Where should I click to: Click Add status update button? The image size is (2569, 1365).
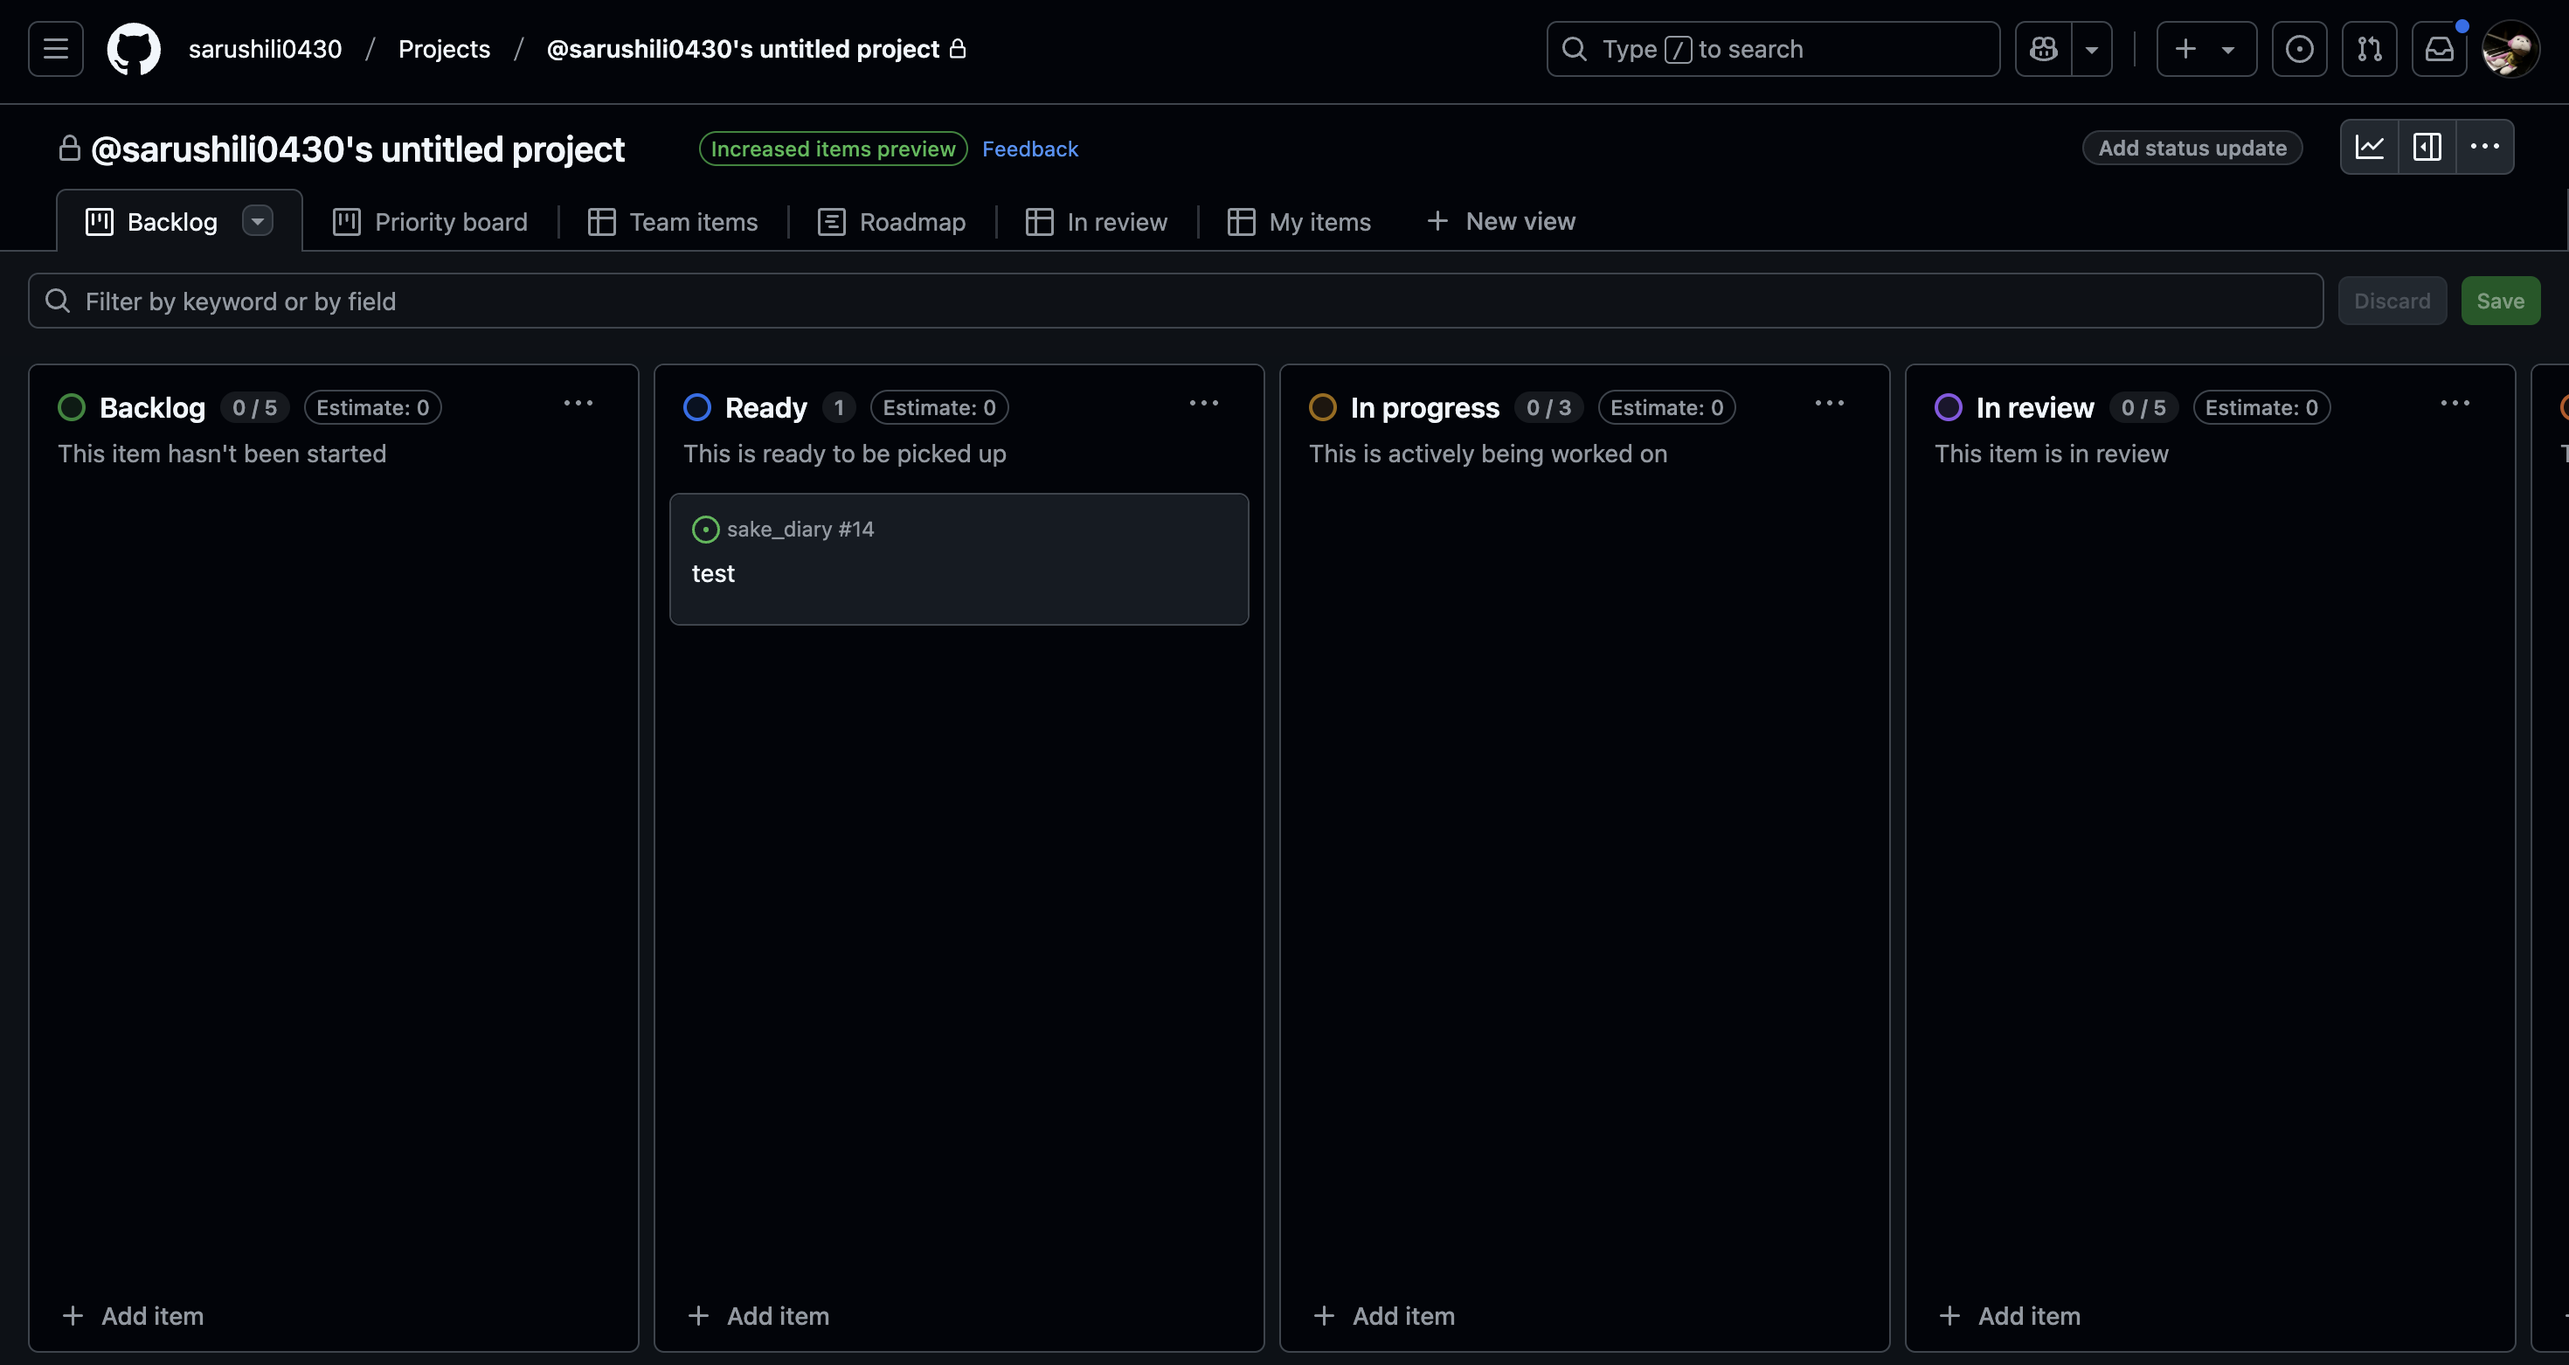click(2192, 148)
